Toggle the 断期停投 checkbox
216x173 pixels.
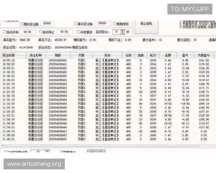point(114,24)
